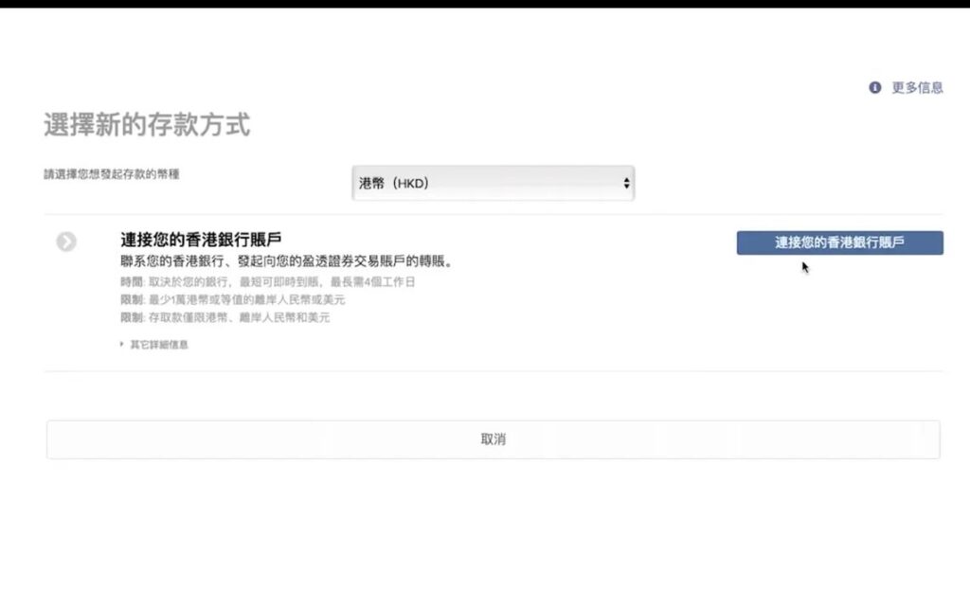Click the grey circular arrow icon

(66, 242)
